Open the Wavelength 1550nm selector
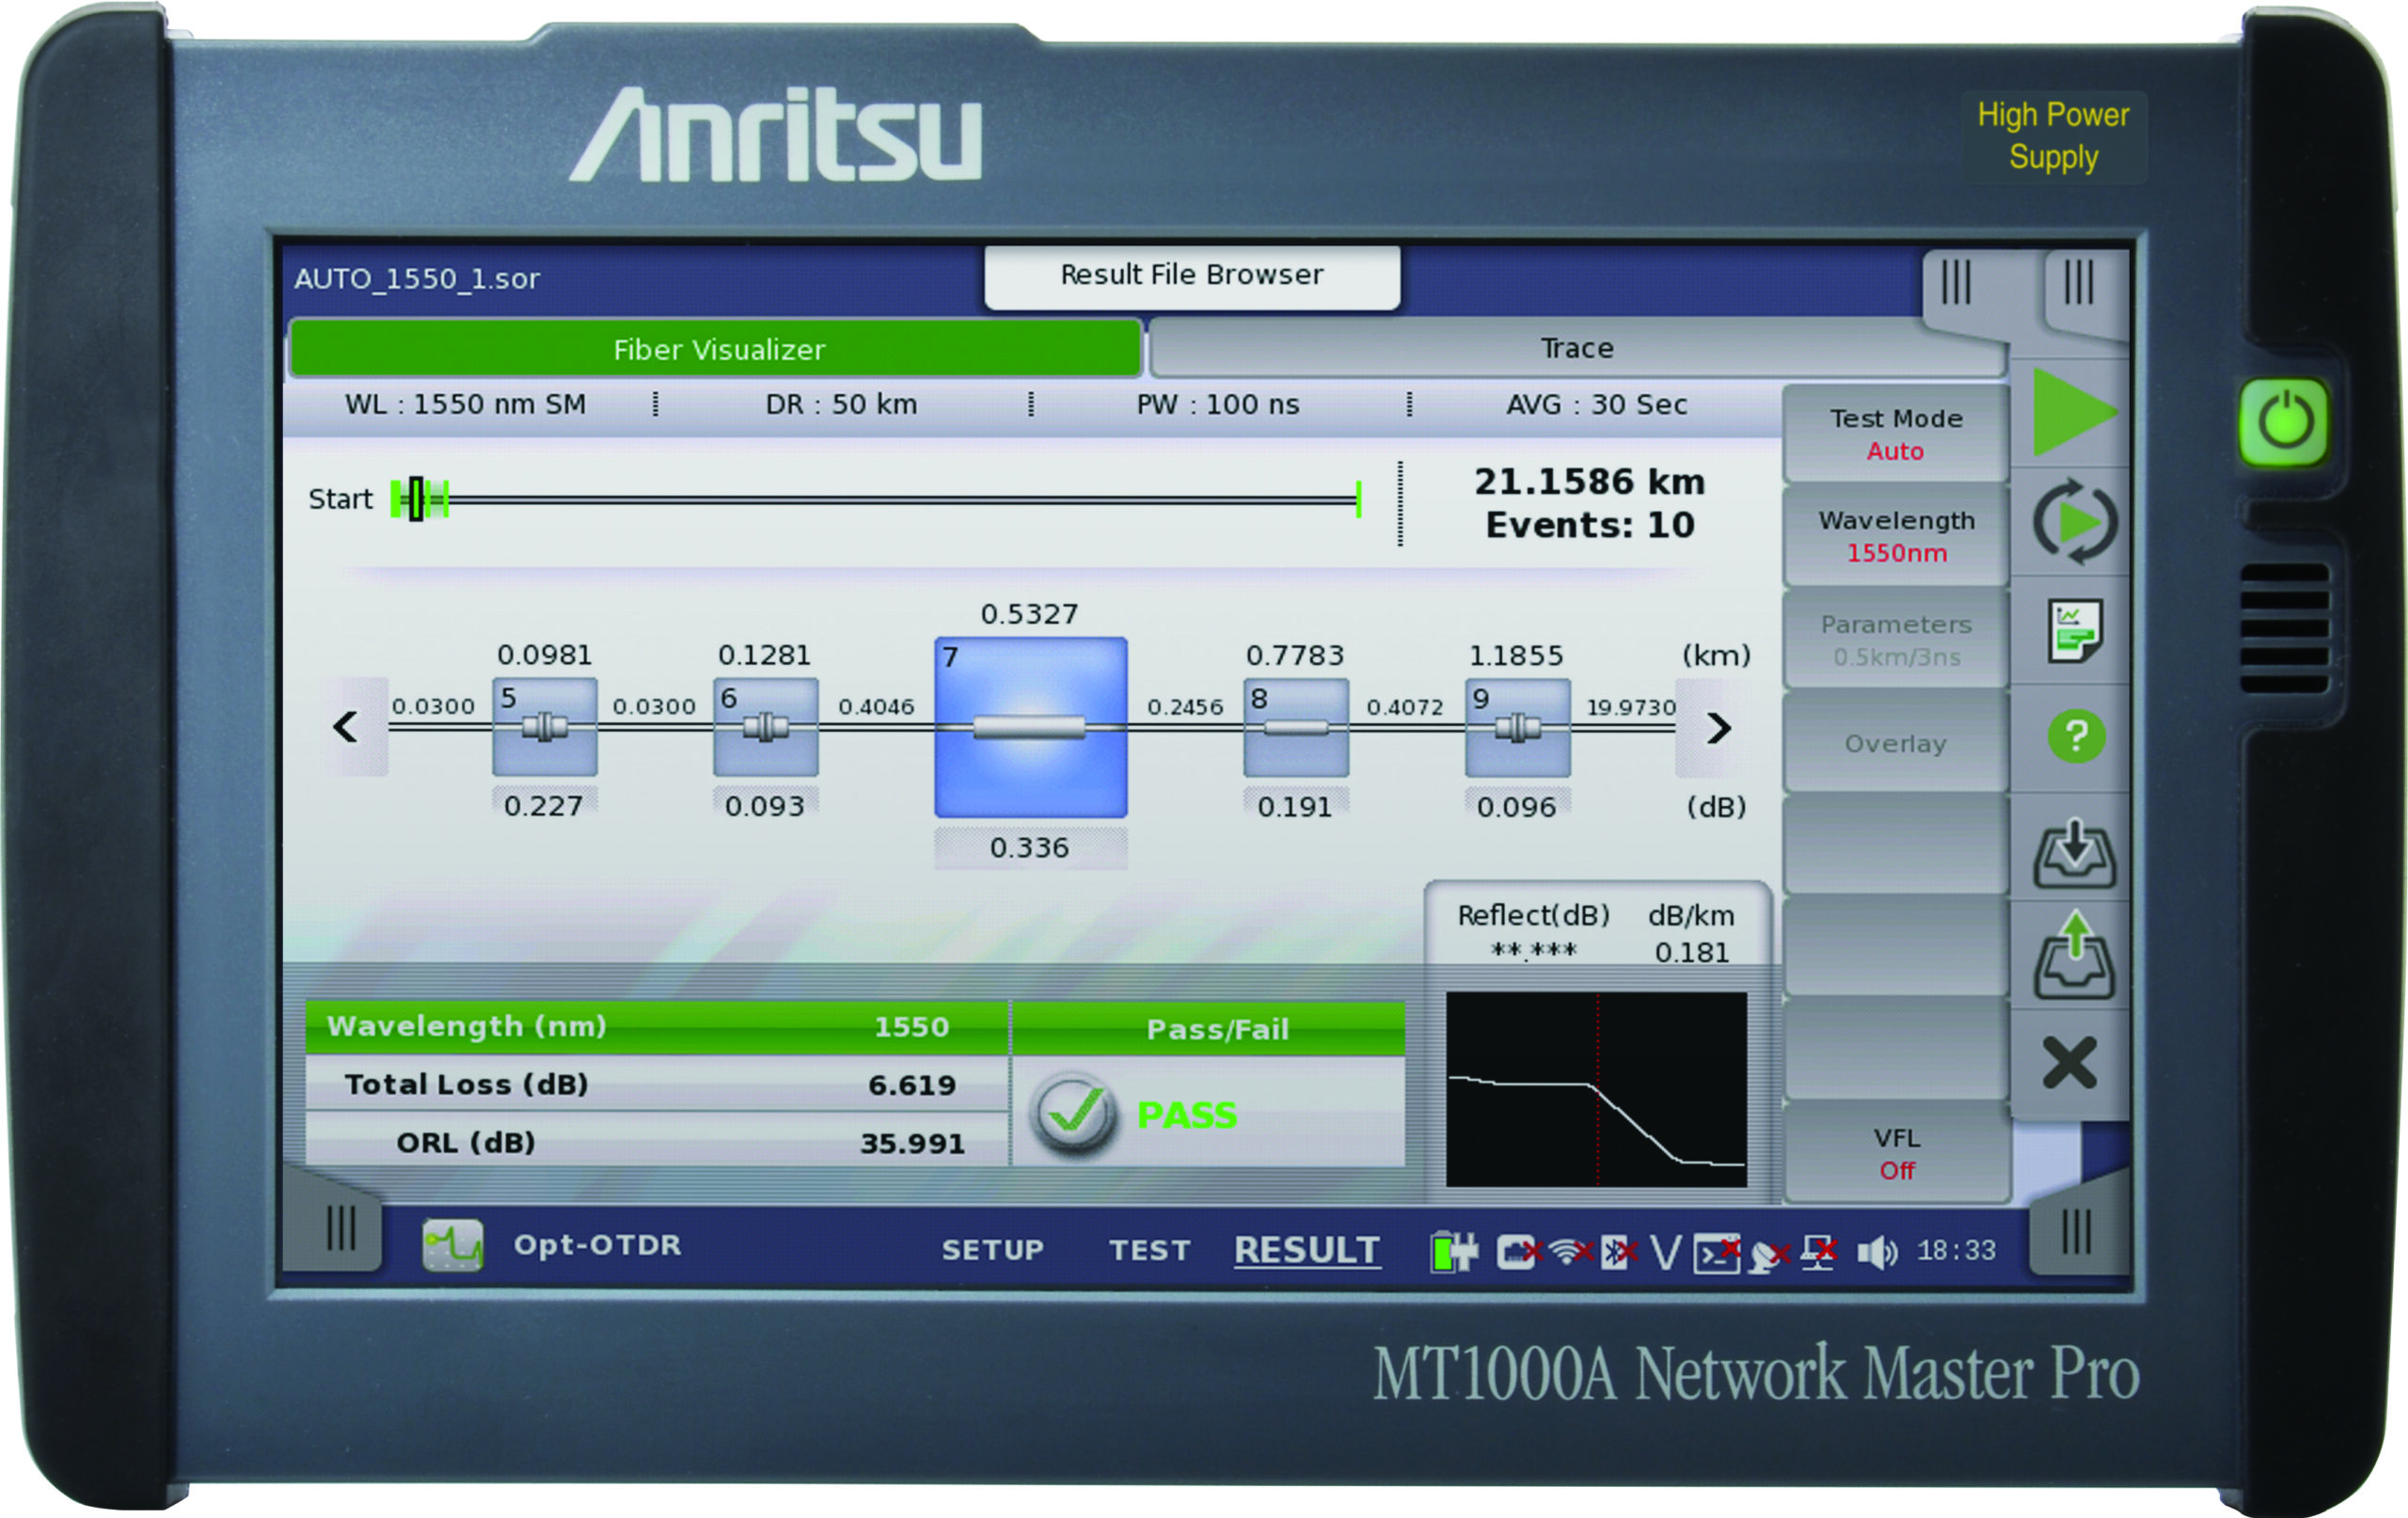This screenshot has height=1518, width=2408. pyautogui.click(x=1895, y=536)
